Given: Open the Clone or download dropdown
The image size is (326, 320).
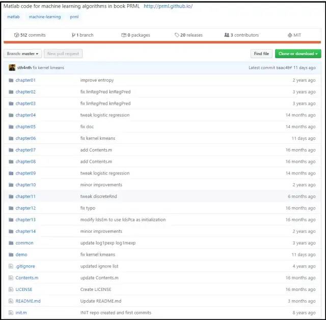Looking at the screenshot, I should coord(298,54).
